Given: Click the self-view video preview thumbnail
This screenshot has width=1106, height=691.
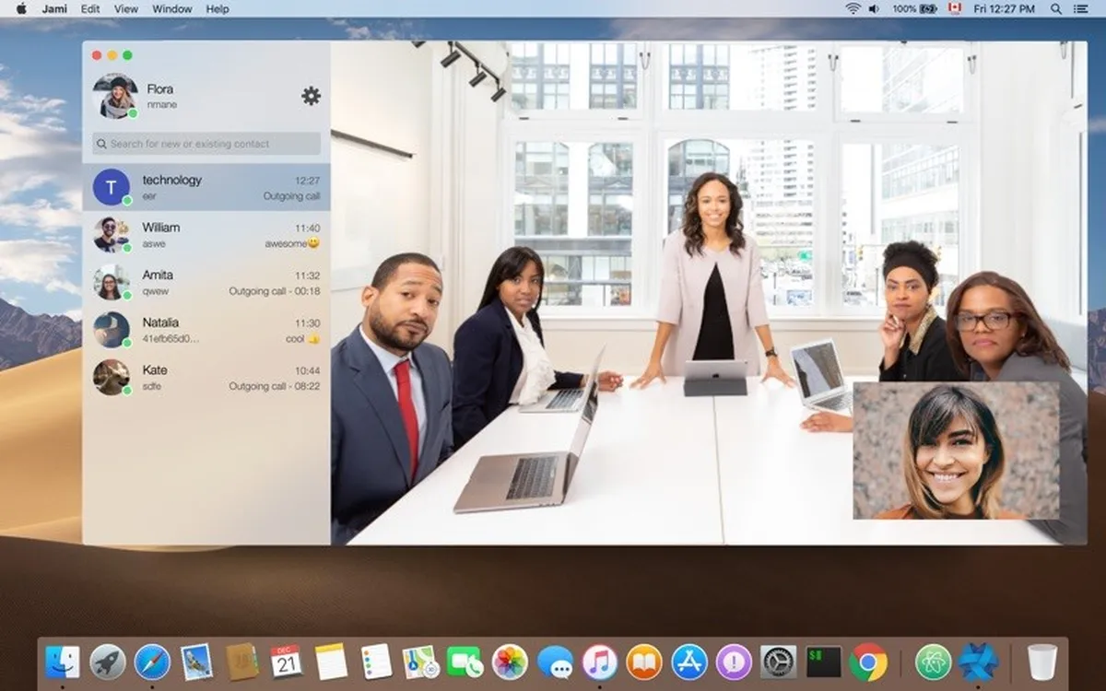Looking at the screenshot, I should (956, 451).
